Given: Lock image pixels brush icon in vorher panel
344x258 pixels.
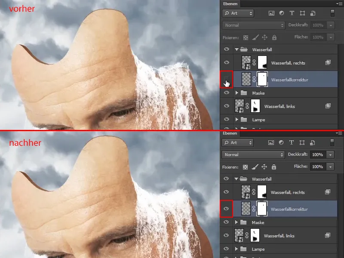Looking at the screenshot, I should 255,37.
